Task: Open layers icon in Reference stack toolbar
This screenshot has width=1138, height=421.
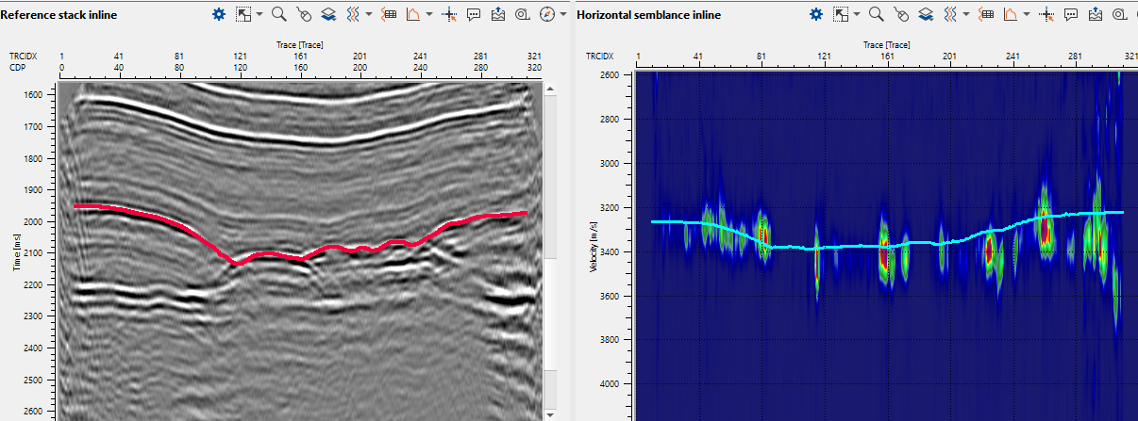Action: coord(328,14)
